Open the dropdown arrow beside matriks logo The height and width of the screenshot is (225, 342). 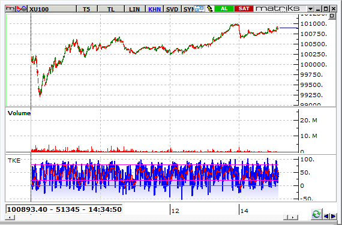tap(310, 9)
